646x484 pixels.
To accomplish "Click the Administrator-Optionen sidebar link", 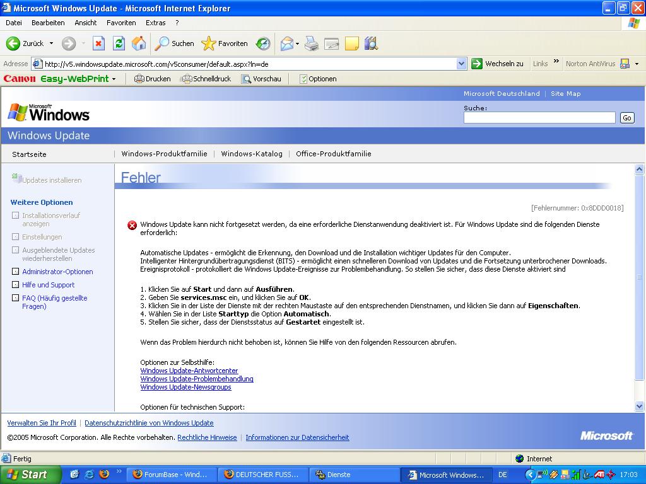I will pyautogui.click(x=57, y=272).
